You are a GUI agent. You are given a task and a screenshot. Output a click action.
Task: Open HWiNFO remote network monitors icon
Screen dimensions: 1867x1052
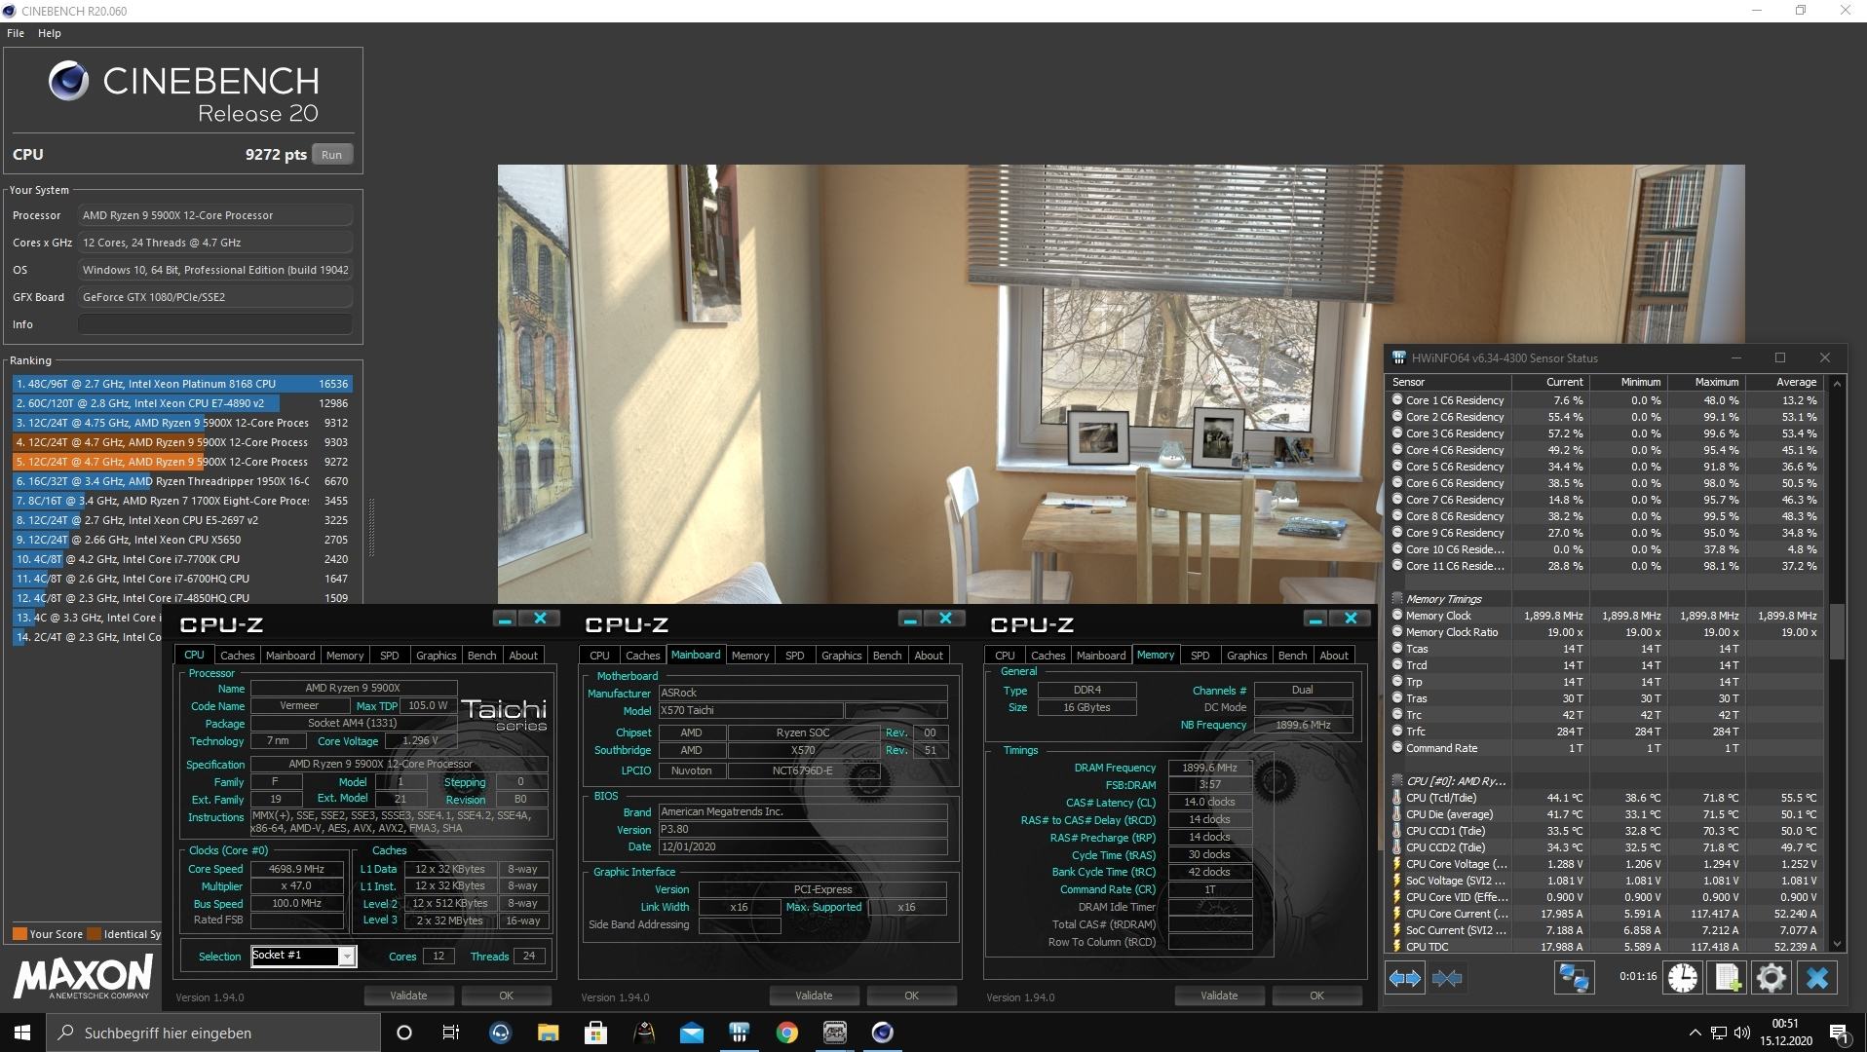pyautogui.click(x=1573, y=978)
